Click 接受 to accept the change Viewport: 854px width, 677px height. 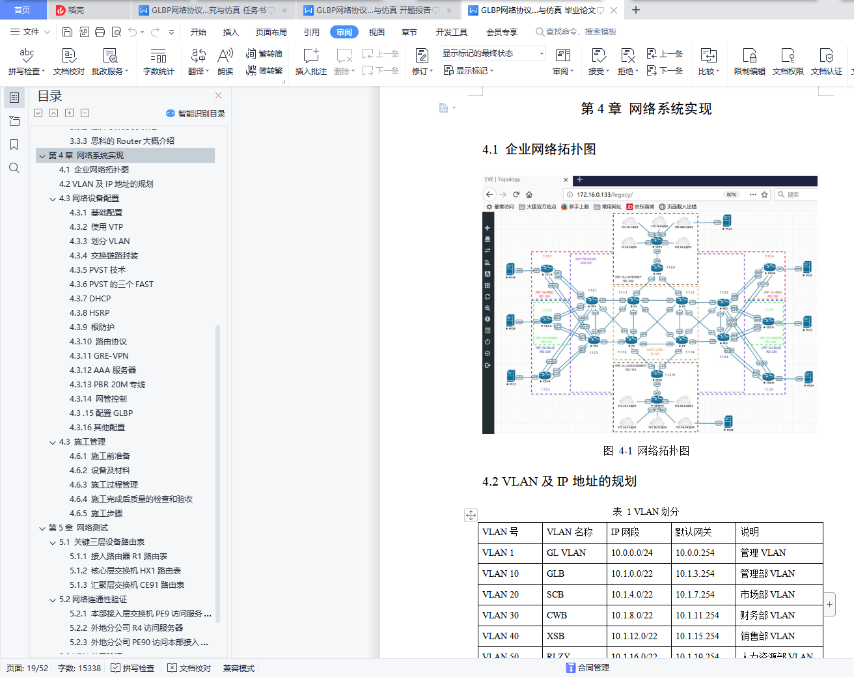click(x=599, y=62)
